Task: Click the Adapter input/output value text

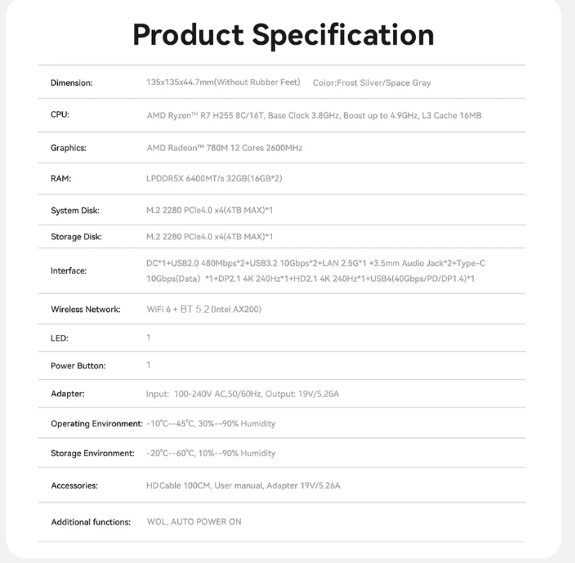Action: [243, 394]
